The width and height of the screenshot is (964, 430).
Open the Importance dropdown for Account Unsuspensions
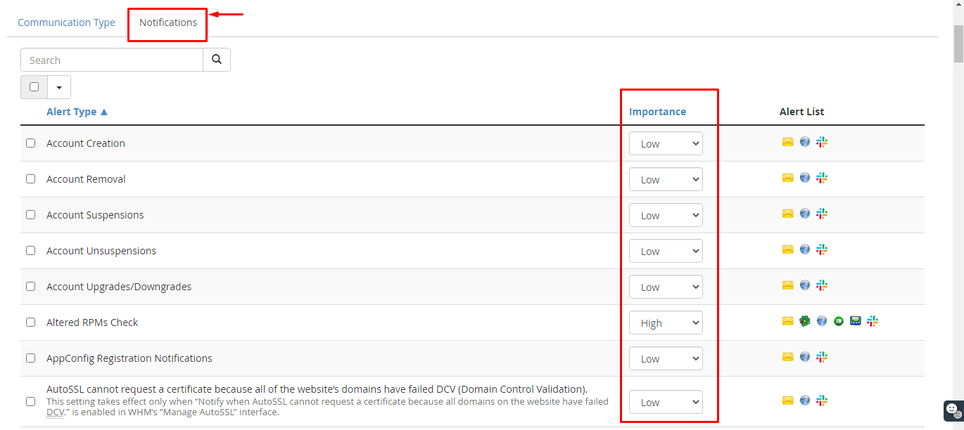pyautogui.click(x=666, y=251)
